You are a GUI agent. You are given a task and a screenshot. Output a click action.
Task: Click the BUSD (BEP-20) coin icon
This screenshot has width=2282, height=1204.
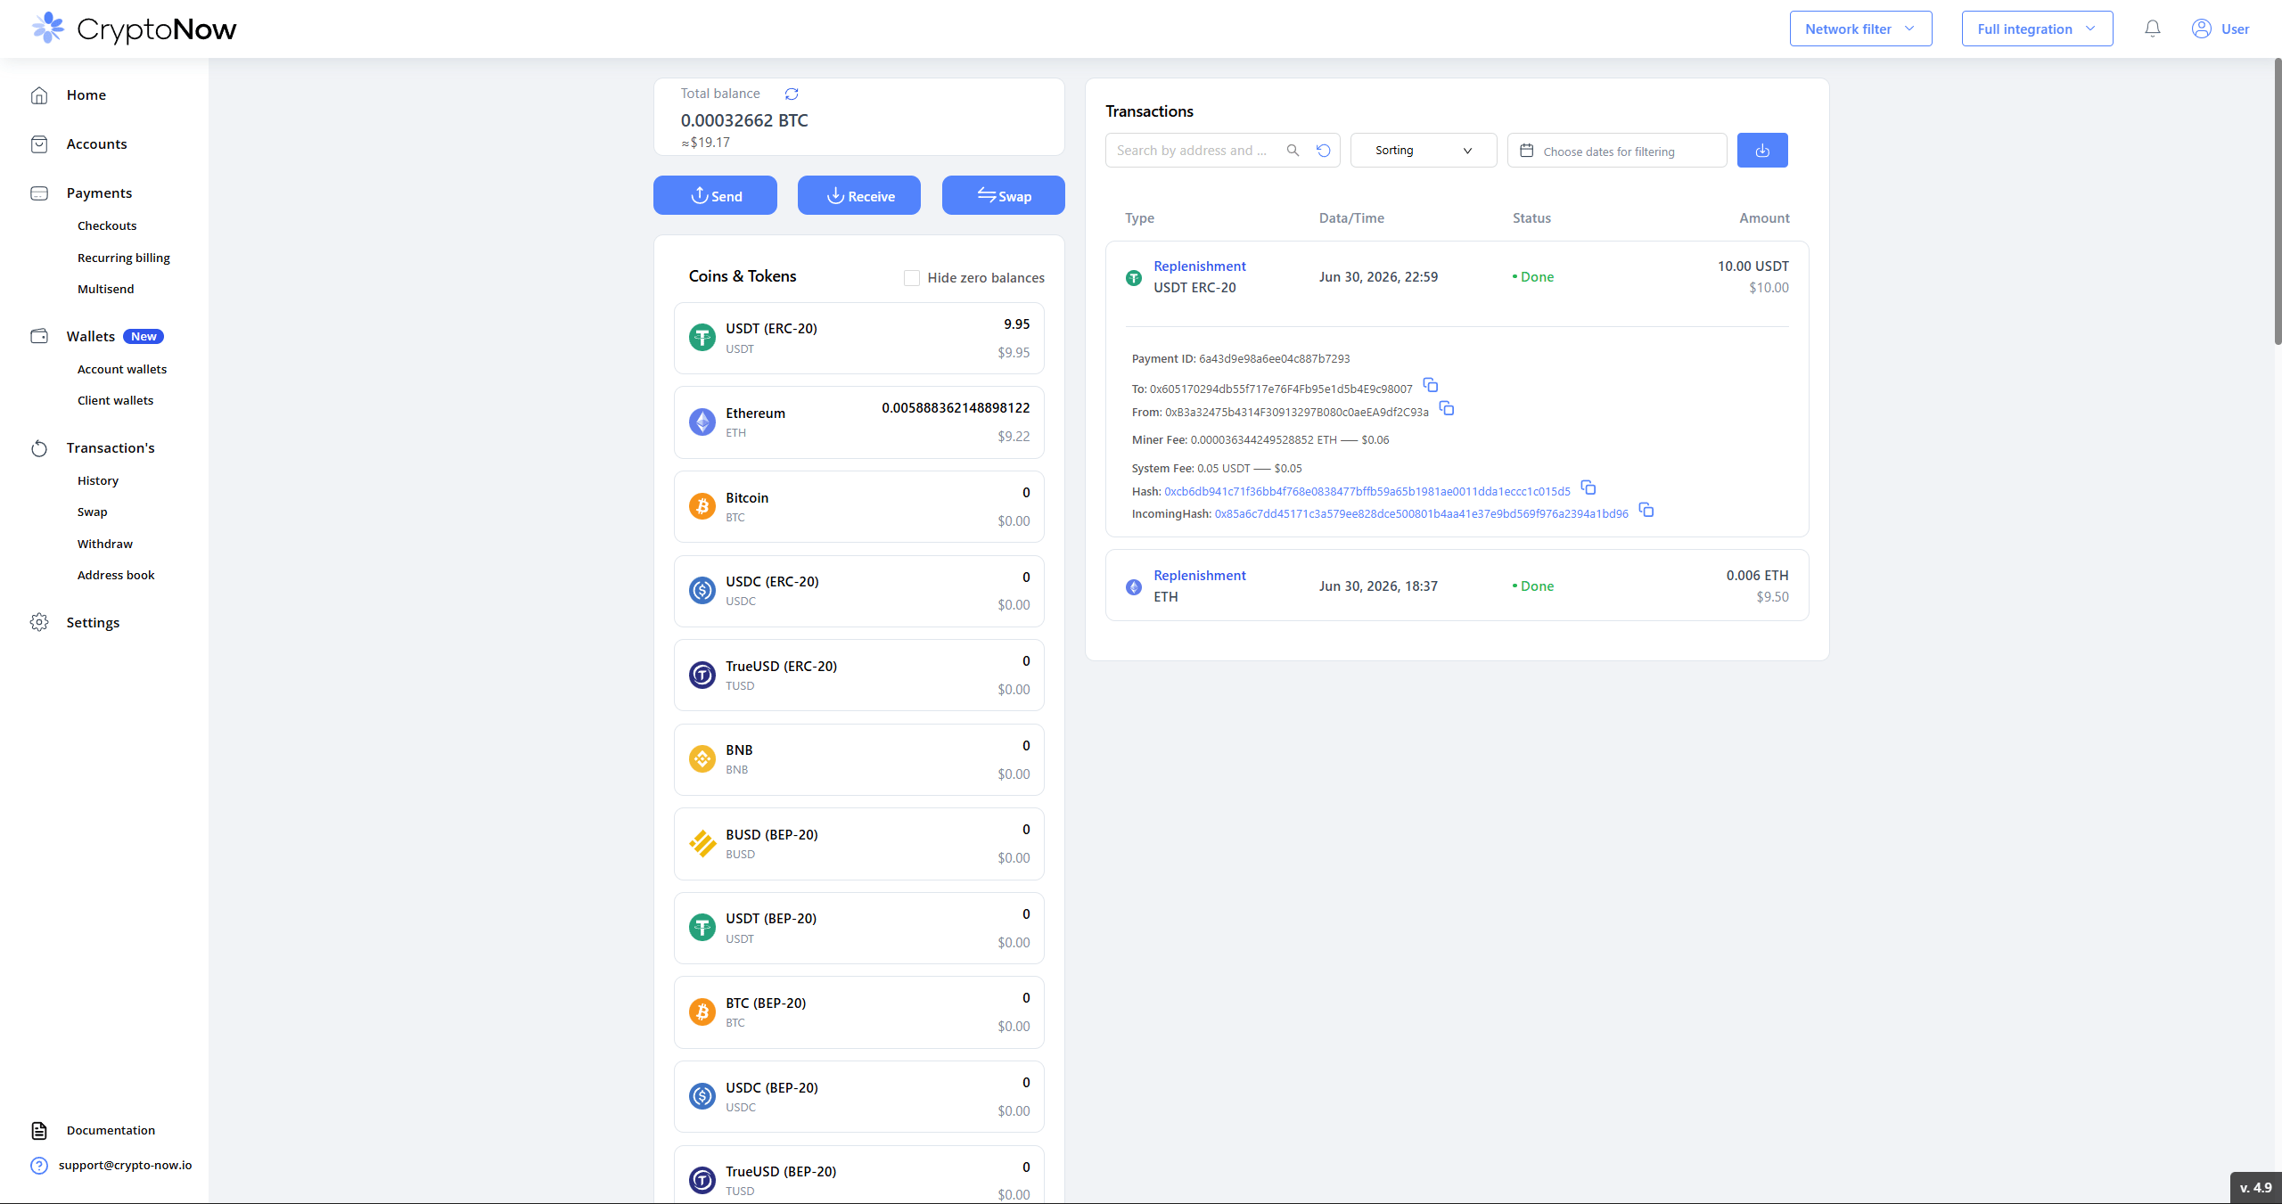pos(702,843)
